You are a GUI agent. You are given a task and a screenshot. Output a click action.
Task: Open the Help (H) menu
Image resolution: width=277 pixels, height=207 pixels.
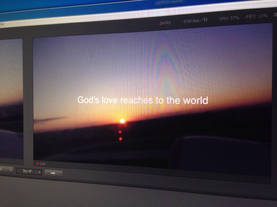click(2, 24)
